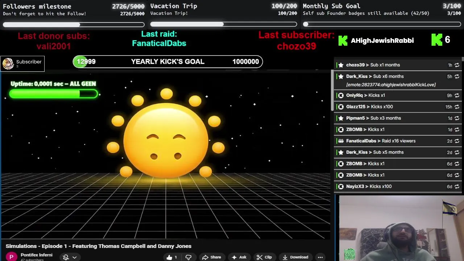This screenshot has height=261, width=464.
Task: Click the Yearly Kick's Goal bar
Action: (168, 62)
